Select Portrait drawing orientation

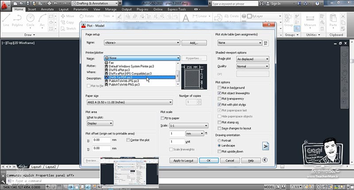pyautogui.click(x=219, y=140)
